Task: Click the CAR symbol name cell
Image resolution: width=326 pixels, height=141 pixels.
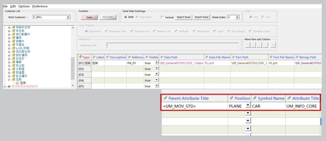Action: click(268, 106)
